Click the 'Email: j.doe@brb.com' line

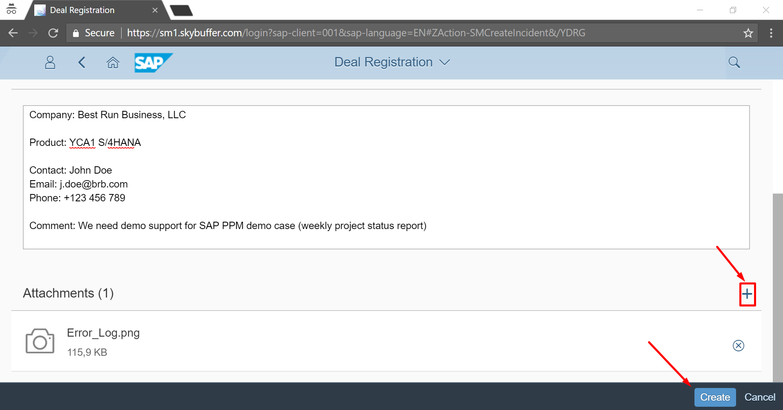point(78,184)
